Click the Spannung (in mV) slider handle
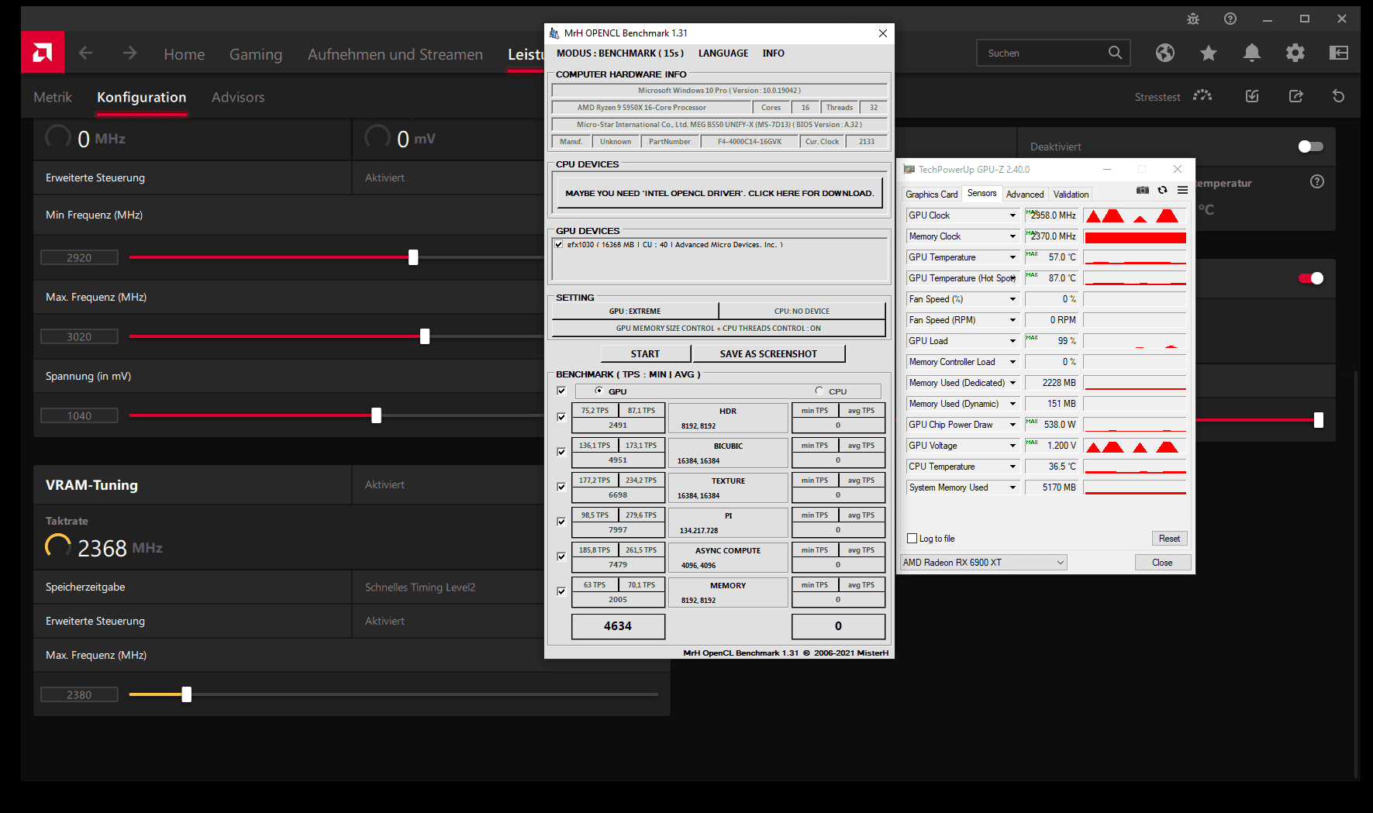1373x813 pixels. tap(376, 415)
